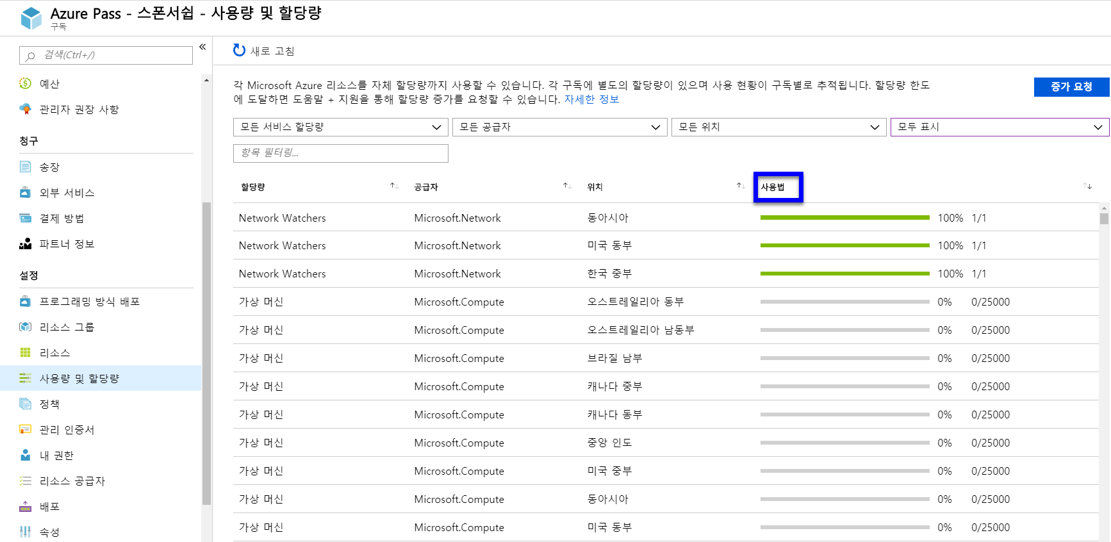1111x542 pixels.
Task: Click Microsoft.Compute in the 중앙 인도 row
Action: [459, 443]
